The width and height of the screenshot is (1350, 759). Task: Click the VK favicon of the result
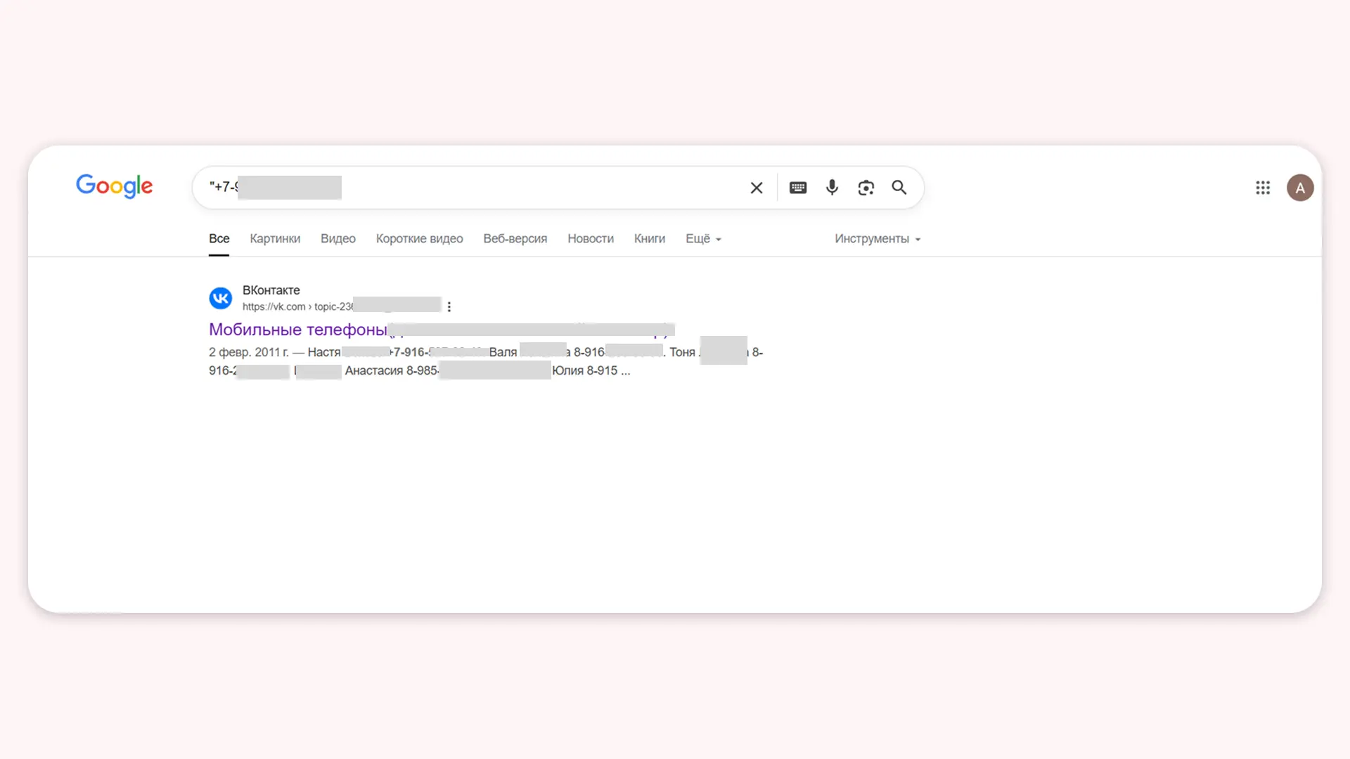coord(221,298)
